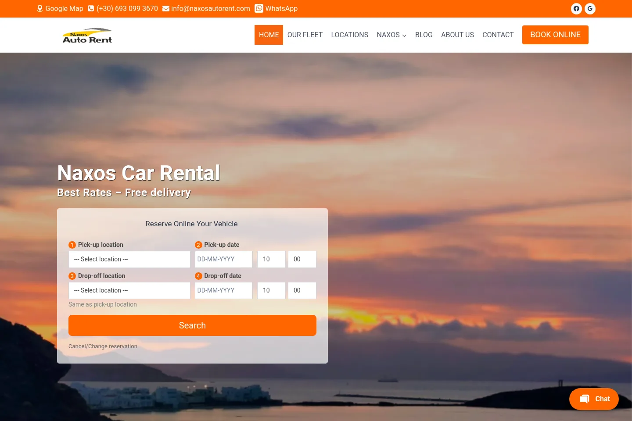Click the Naxos Auto Rent logo
The height and width of the screenshot is (421, 632).
[x=87, y=35]
